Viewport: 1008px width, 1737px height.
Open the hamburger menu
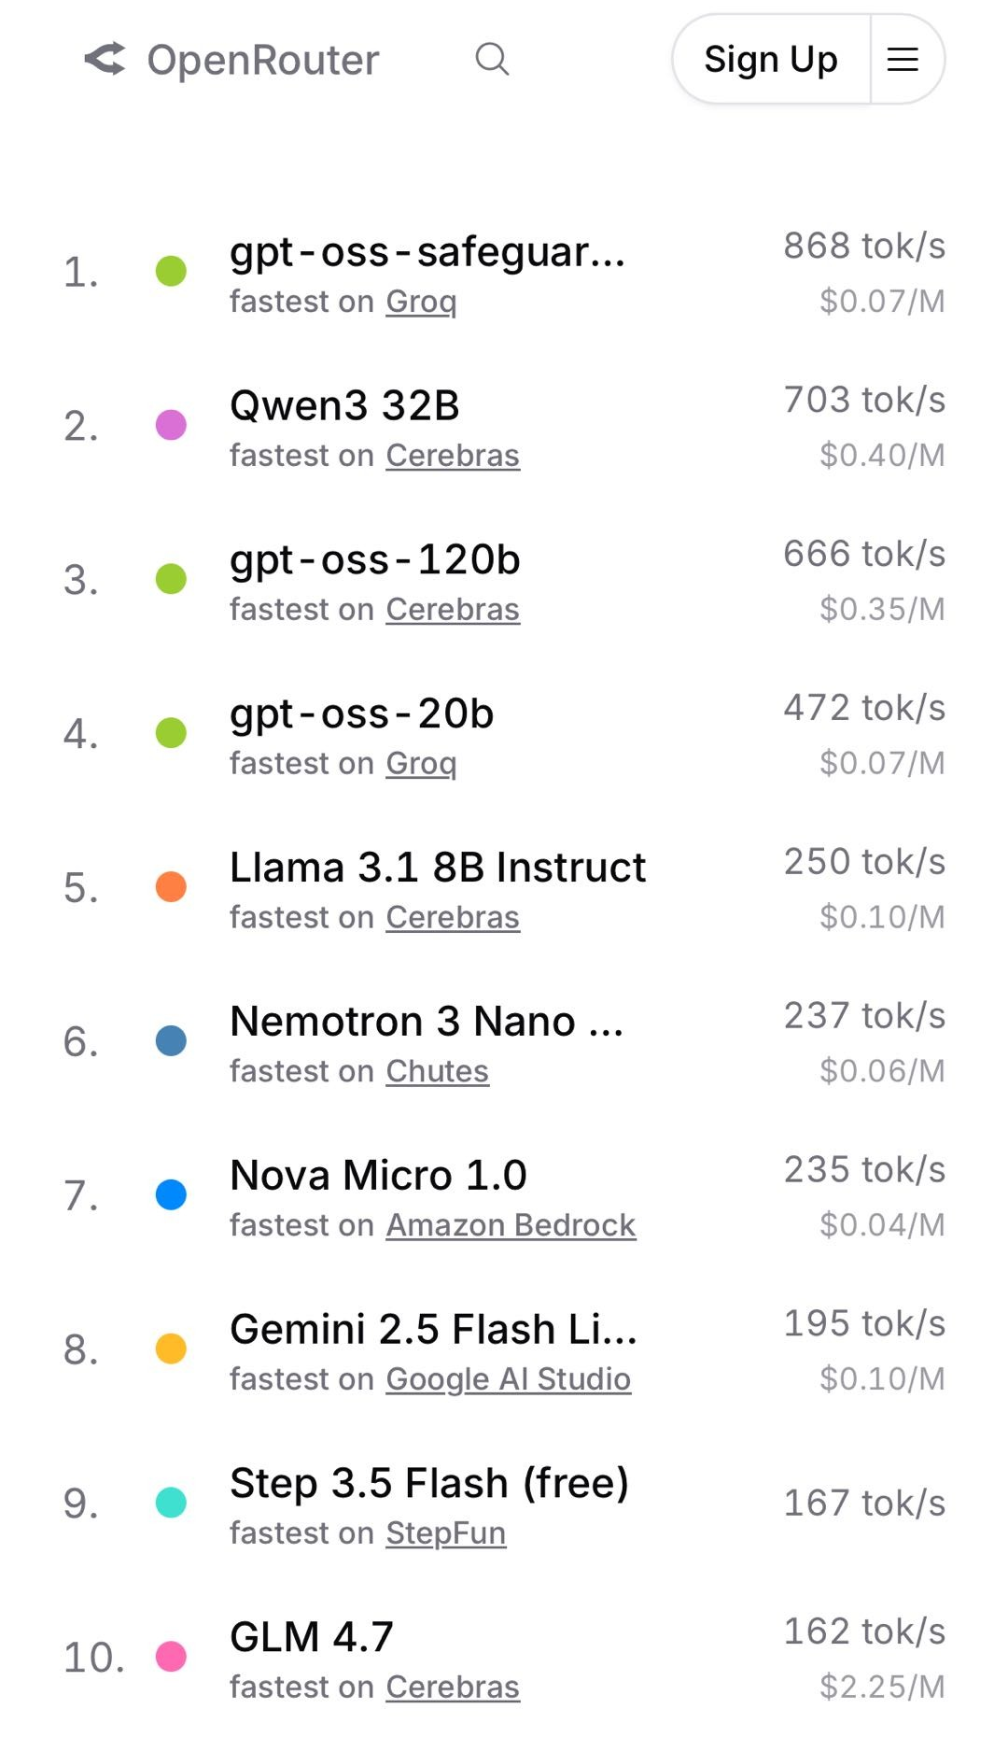(903, 60)
